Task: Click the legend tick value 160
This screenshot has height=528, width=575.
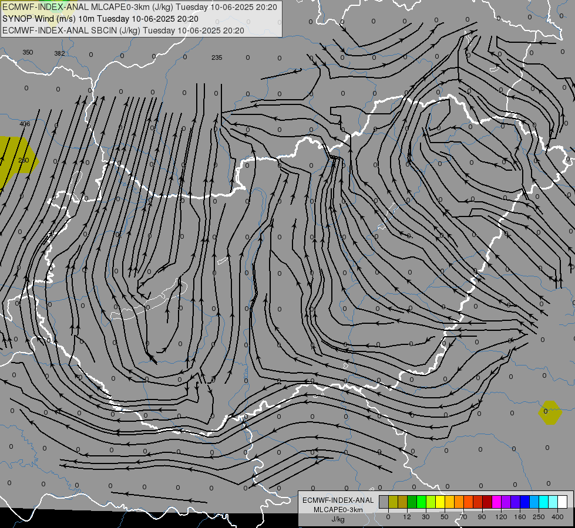Action: tap(520, 517)
